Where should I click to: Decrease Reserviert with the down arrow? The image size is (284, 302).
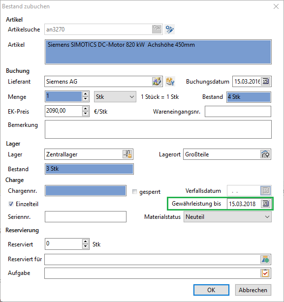[85, 246]
